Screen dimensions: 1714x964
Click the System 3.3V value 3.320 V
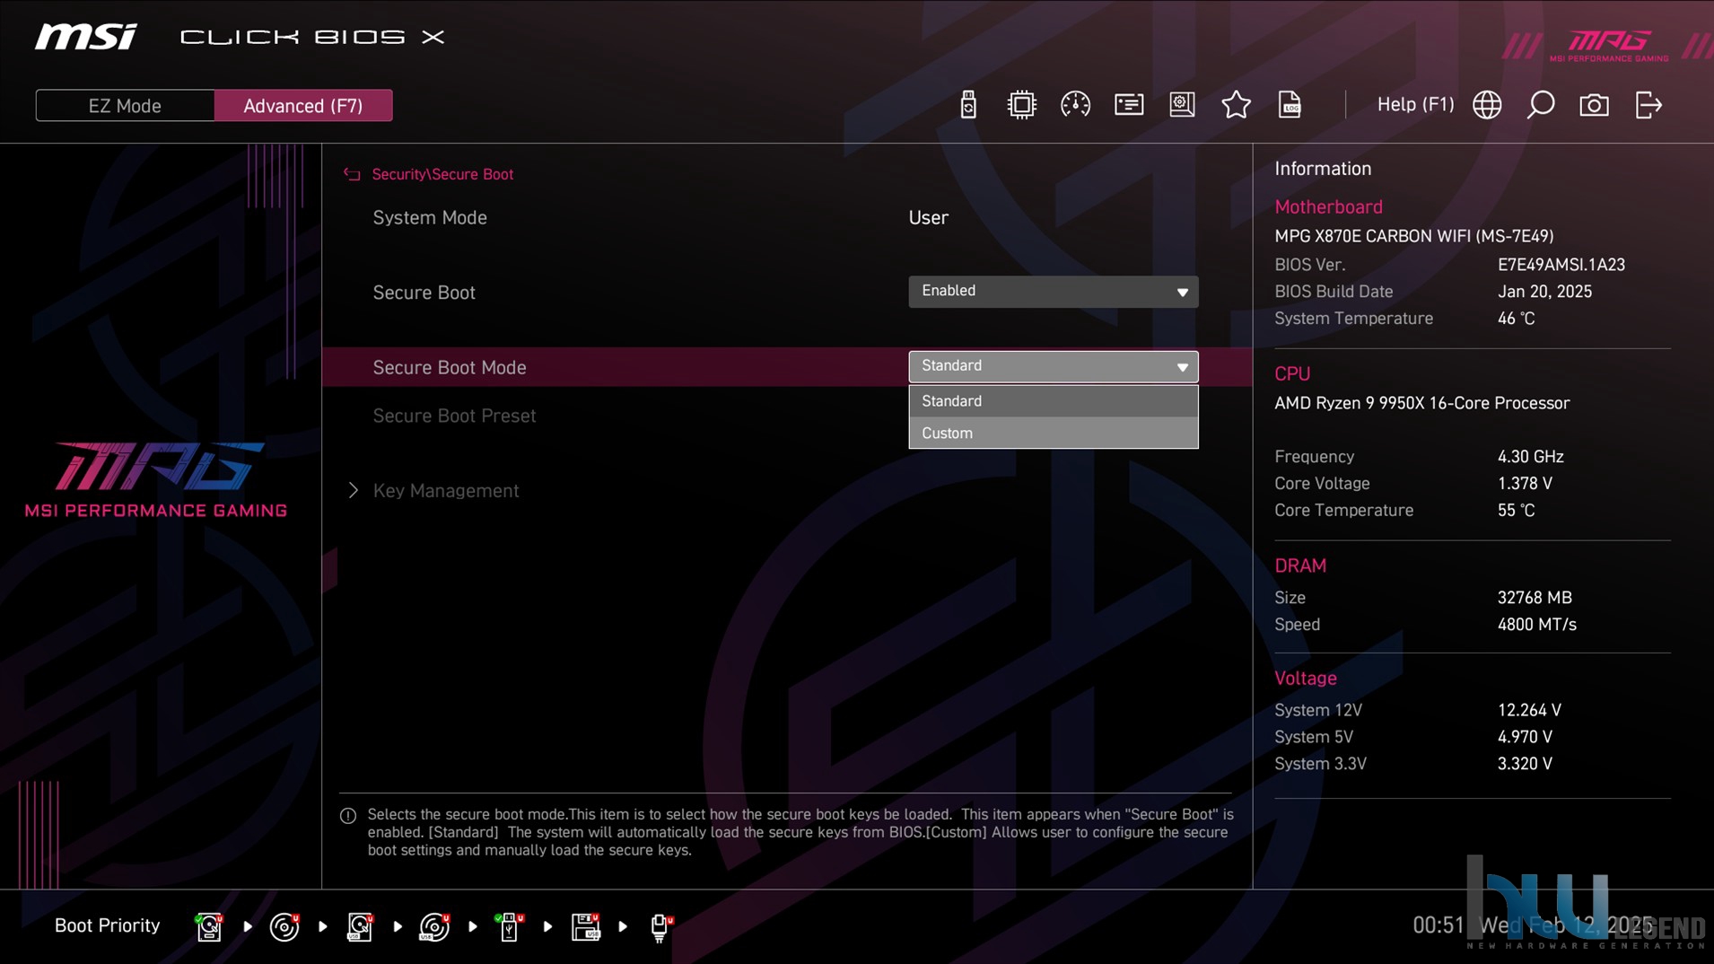[x=1525, y=764]
